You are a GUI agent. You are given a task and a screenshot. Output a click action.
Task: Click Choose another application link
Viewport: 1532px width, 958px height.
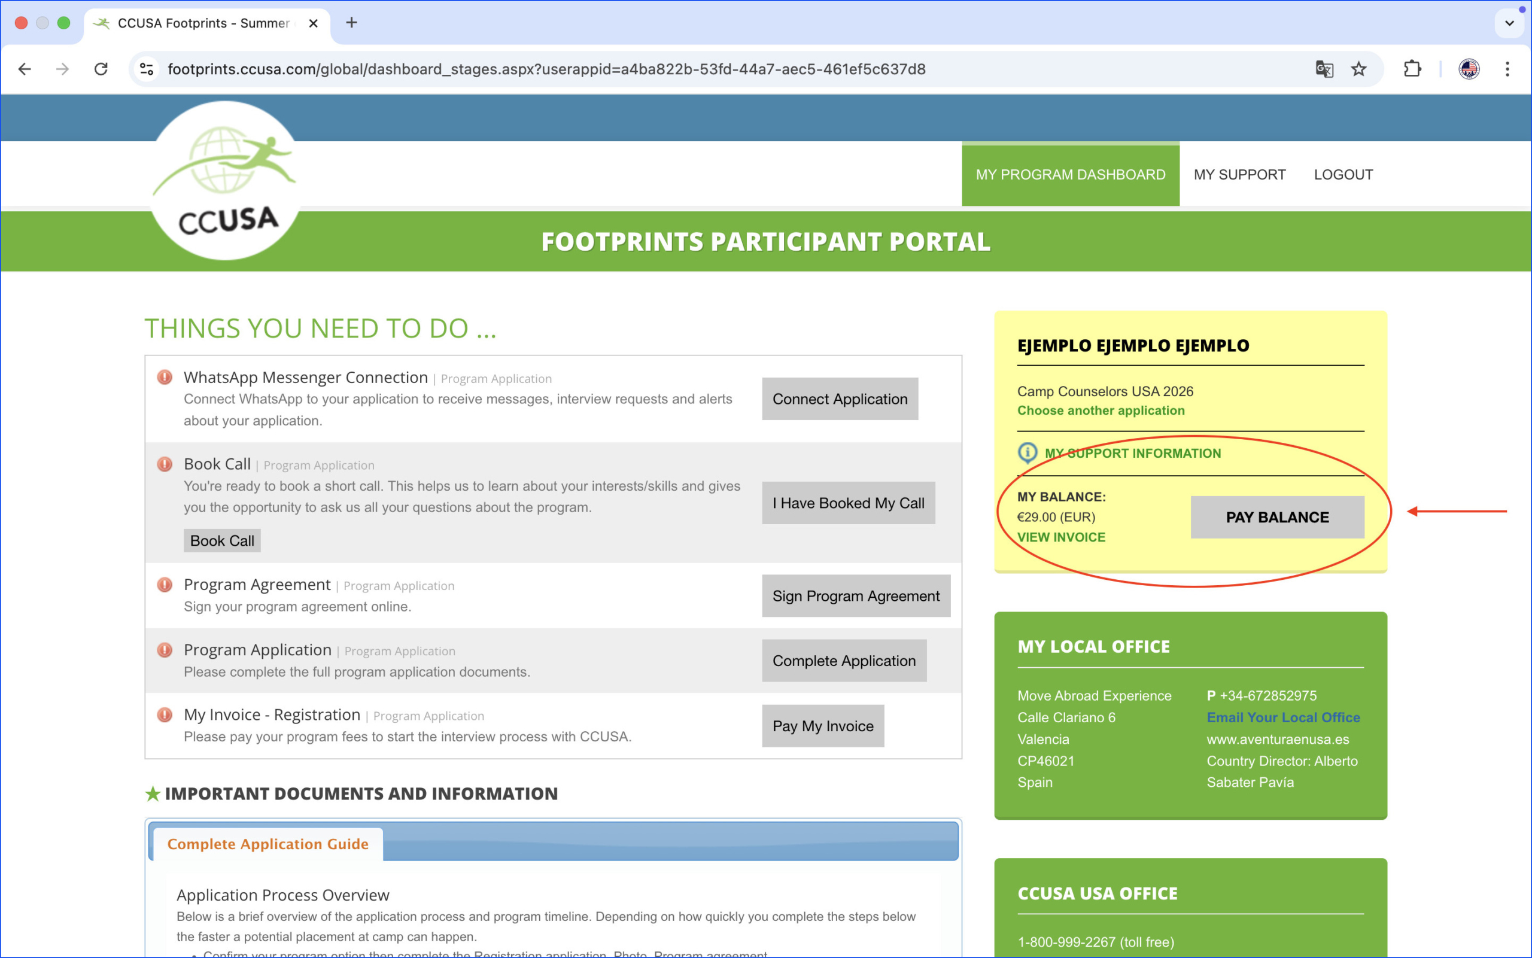(x=1101, y=410)
